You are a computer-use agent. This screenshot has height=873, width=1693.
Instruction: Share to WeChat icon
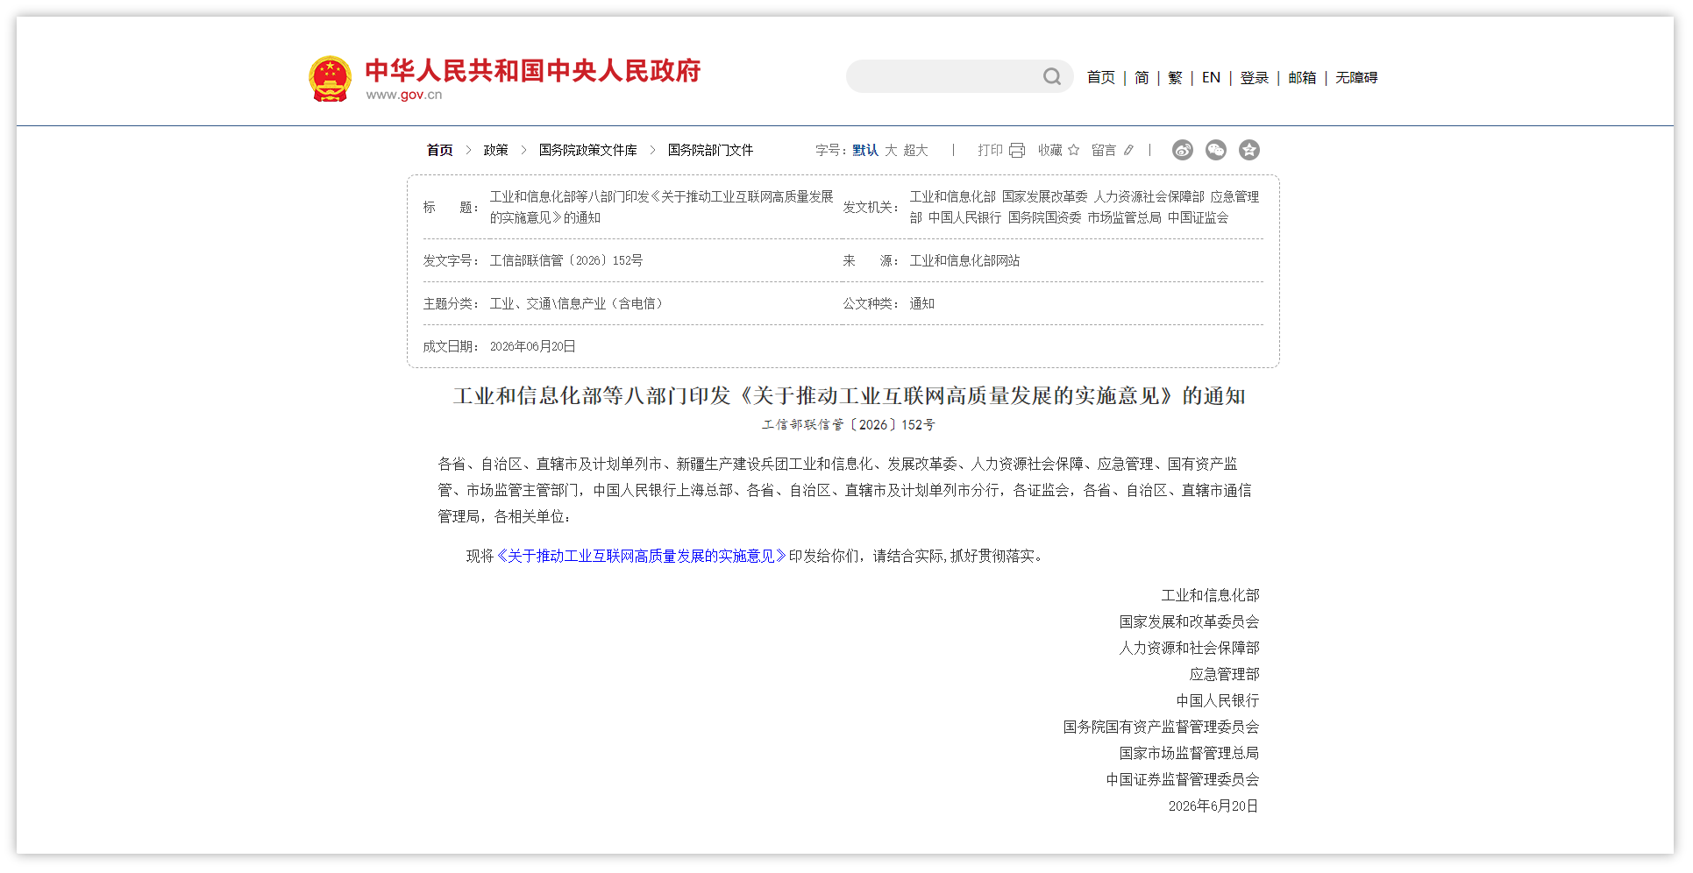[1216, 150]
